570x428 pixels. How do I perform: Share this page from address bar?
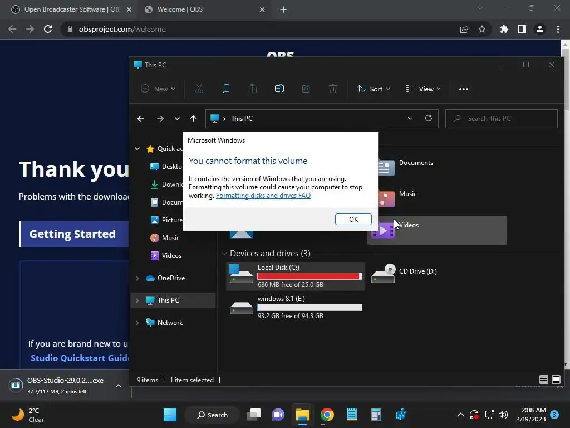pos(464,29)
